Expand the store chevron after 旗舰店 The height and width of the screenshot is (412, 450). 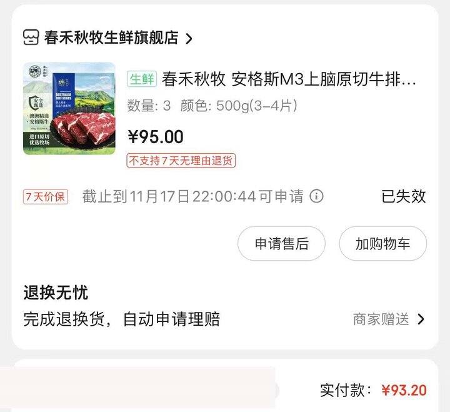[189, 38]
